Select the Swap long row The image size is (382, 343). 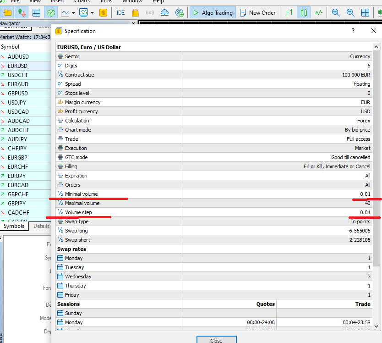coord(214,231)
